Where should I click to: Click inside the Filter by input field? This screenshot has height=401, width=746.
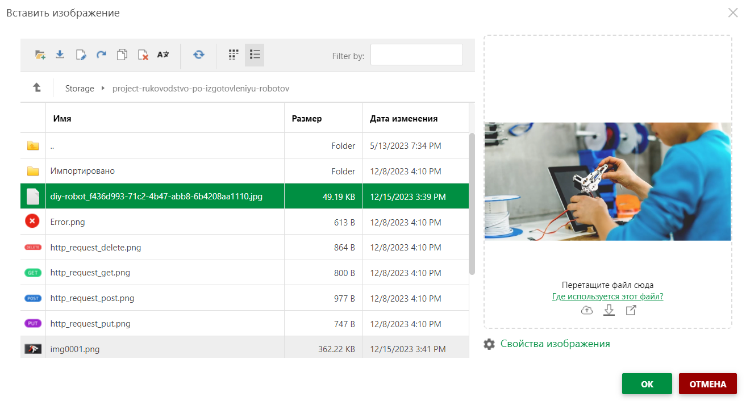416,55
